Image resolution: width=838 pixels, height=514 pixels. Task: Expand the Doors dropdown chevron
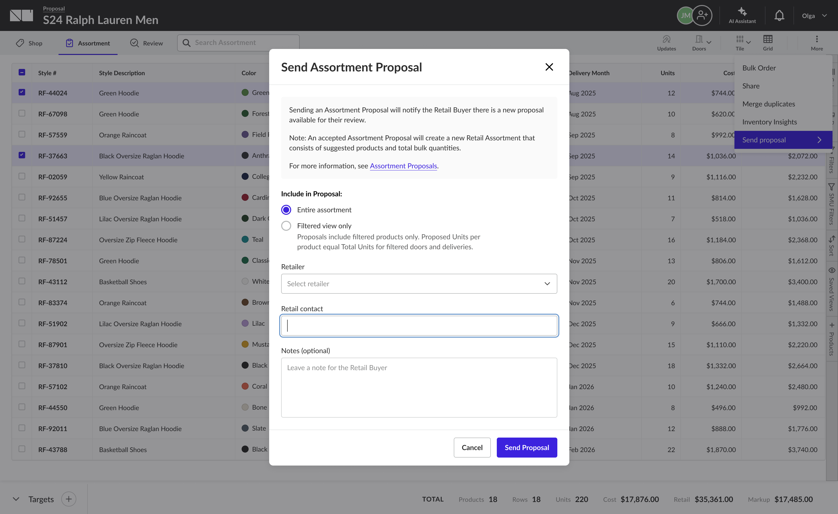point(709,42)
